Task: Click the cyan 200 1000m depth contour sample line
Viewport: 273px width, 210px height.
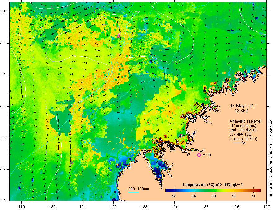Action: point(134,192)
